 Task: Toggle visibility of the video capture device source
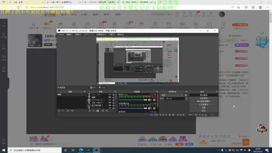[109, 100]
